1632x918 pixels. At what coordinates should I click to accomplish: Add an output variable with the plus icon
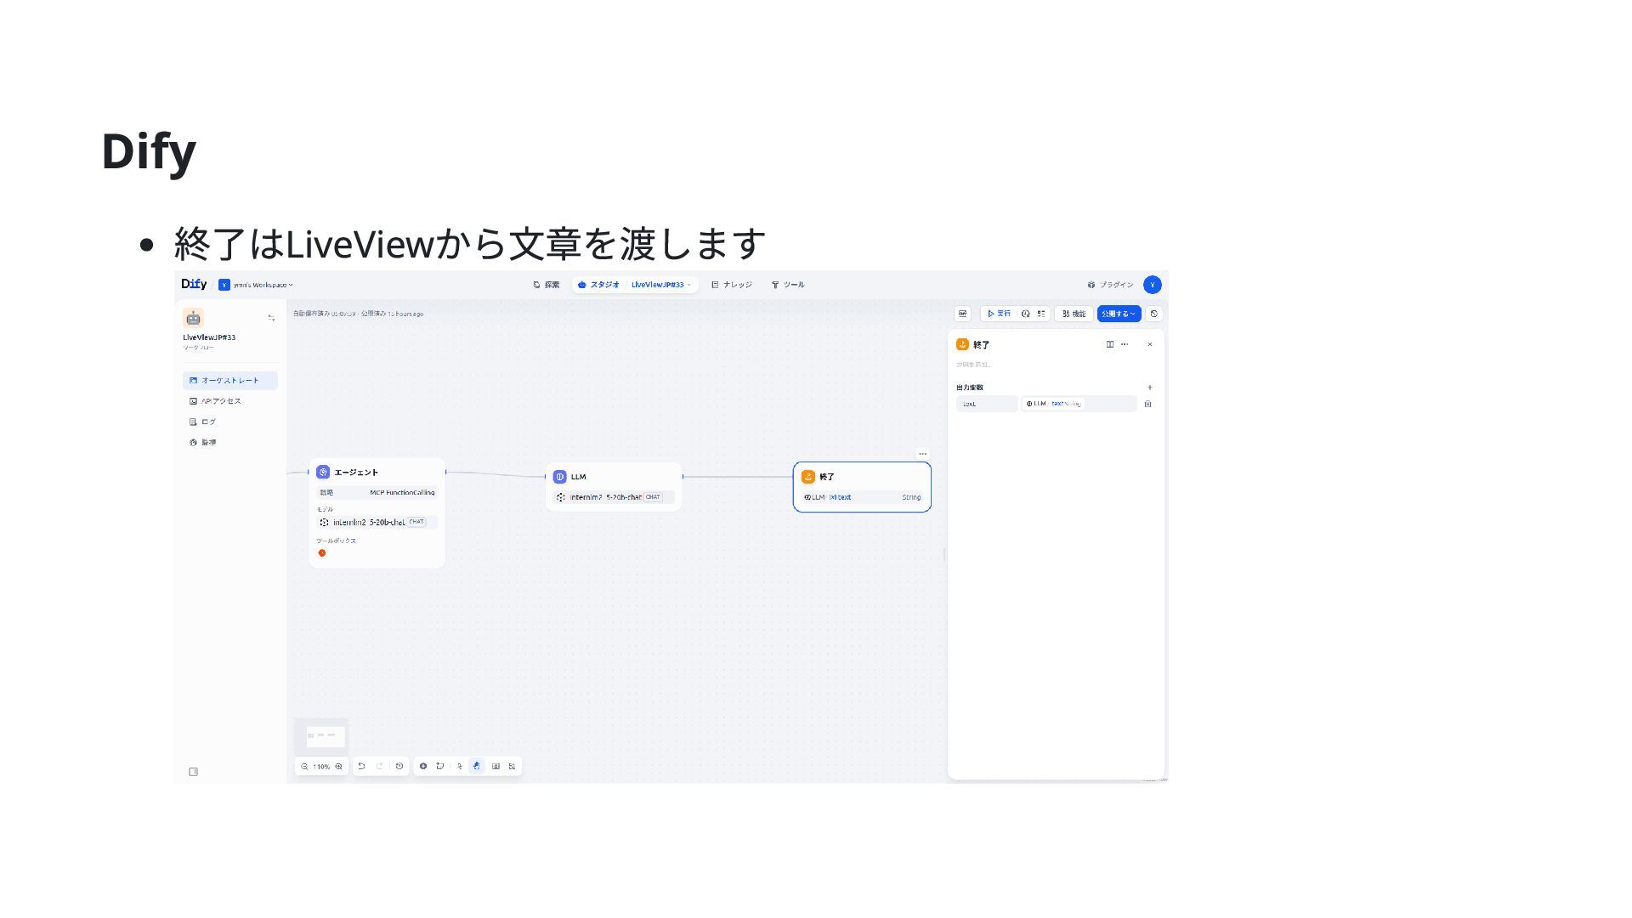(1150, 388)
